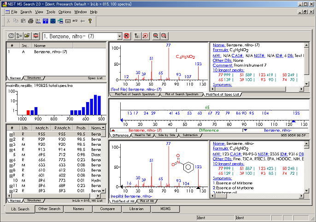Viewport: 316px width, 222px height.
Task: Click the back arrow icon in toolbar
Action: pyautogui.click(x=82, y=21)
